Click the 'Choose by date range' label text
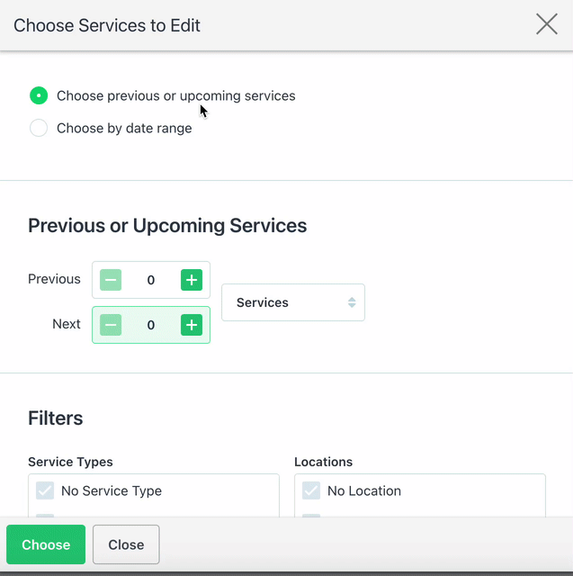Viewport: 573px width, 576px height. [x=124, y=128]
